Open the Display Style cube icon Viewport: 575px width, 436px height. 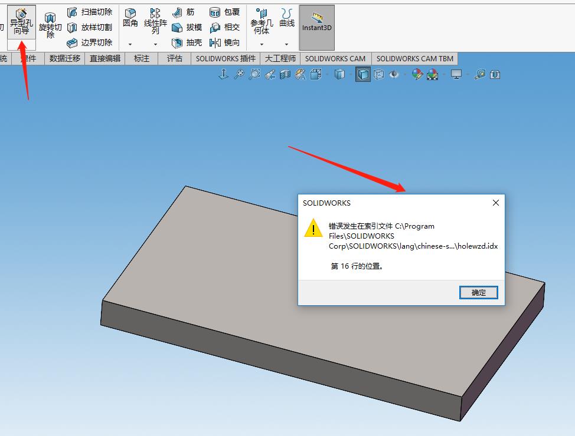coord(340,75)
